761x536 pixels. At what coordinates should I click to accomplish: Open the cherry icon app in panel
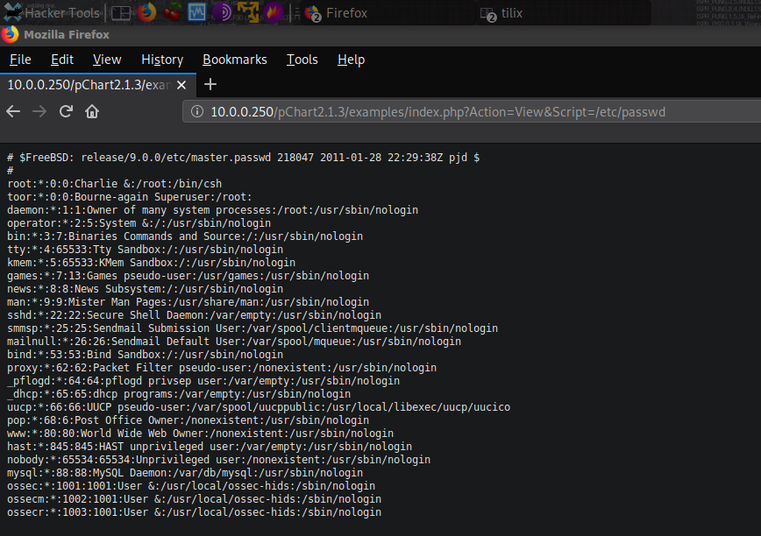(x=173, y=13)
